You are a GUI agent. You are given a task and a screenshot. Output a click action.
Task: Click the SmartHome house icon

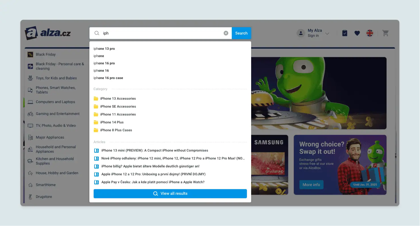pyautogui.click(x=30, y=185)
